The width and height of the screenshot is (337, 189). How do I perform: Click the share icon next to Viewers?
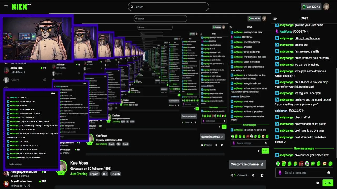tap(253, 175)
